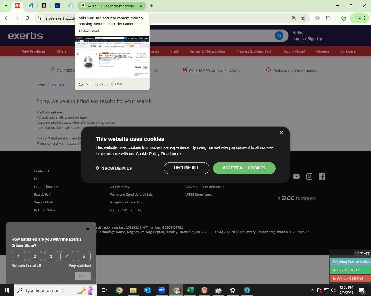Screen dimensions: 371x296
Task: Click the contact link in search help text
Action: point(53,143)
